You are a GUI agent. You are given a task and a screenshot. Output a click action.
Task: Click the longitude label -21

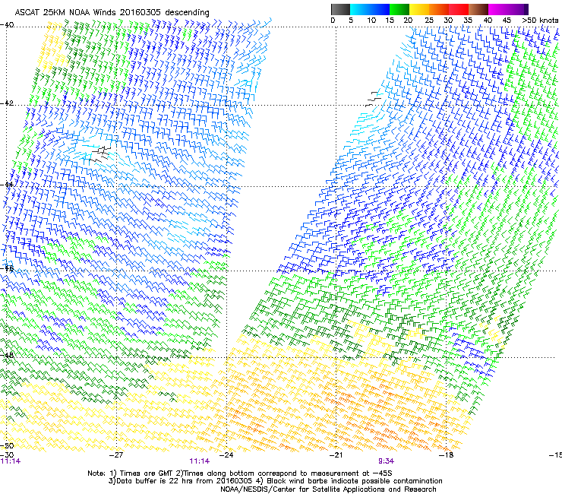336,455
